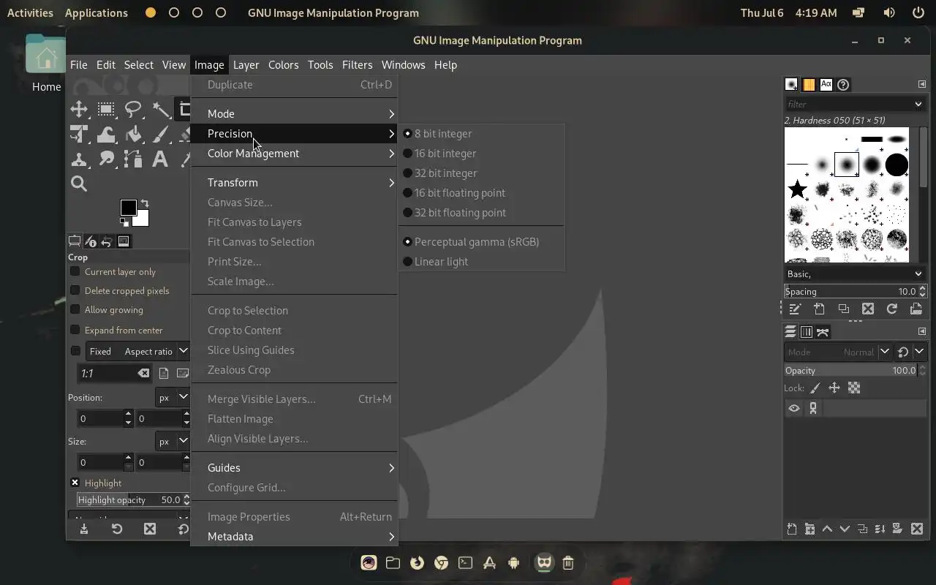Switch to the Fonts tab

tap(826, 85)
